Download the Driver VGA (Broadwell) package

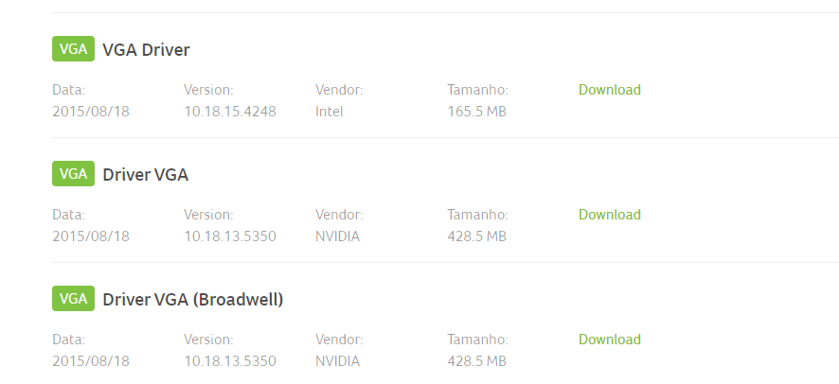click(x=610, y=340)
